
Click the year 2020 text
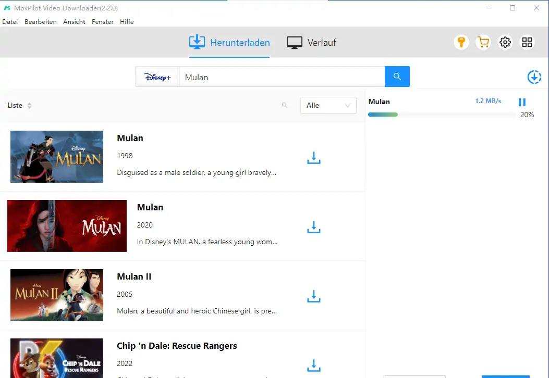[144, 225]
